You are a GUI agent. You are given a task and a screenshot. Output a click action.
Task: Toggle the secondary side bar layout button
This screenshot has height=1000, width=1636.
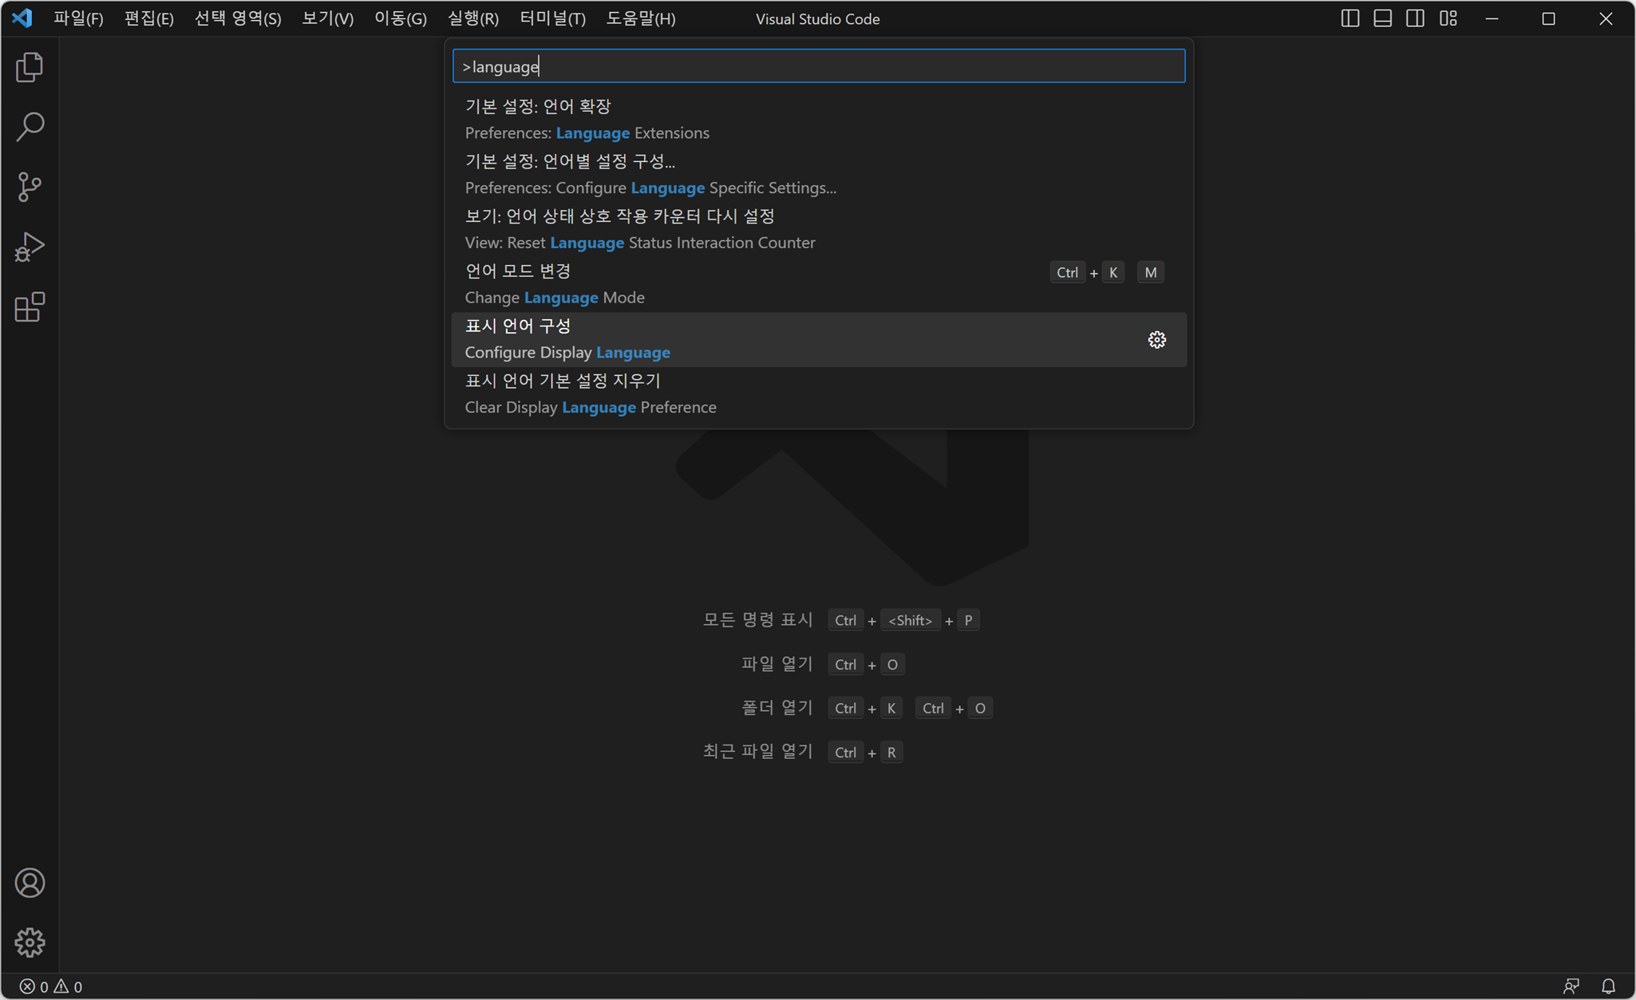tap(1415, 18)
